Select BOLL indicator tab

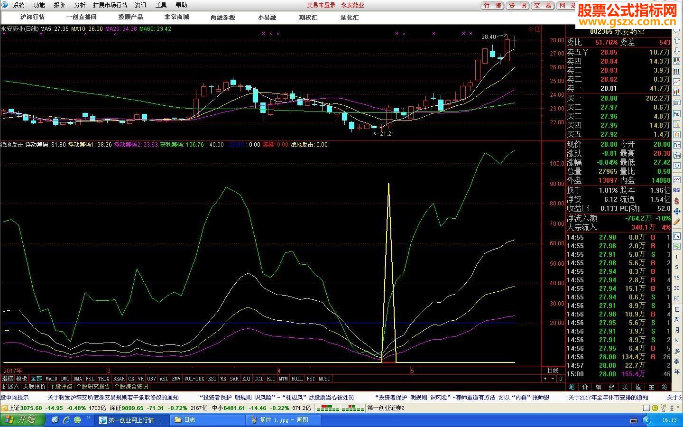(x=297, y=379)
